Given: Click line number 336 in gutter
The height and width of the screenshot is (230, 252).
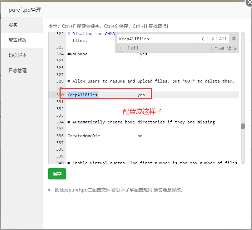Looking at the screenshot, I should (x=60, y=136).
